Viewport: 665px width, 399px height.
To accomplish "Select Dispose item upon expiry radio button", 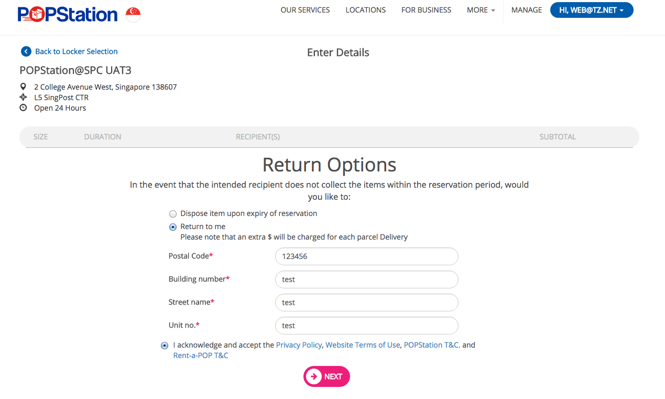I will pos(173,214).
